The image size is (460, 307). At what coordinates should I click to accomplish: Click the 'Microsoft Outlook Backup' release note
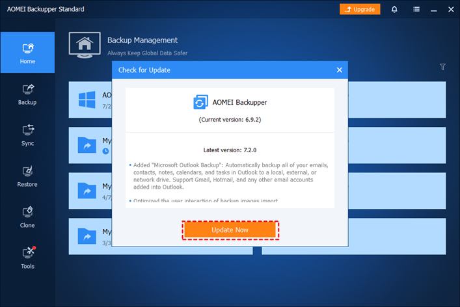pyautogui.click(x=230, y=176)
